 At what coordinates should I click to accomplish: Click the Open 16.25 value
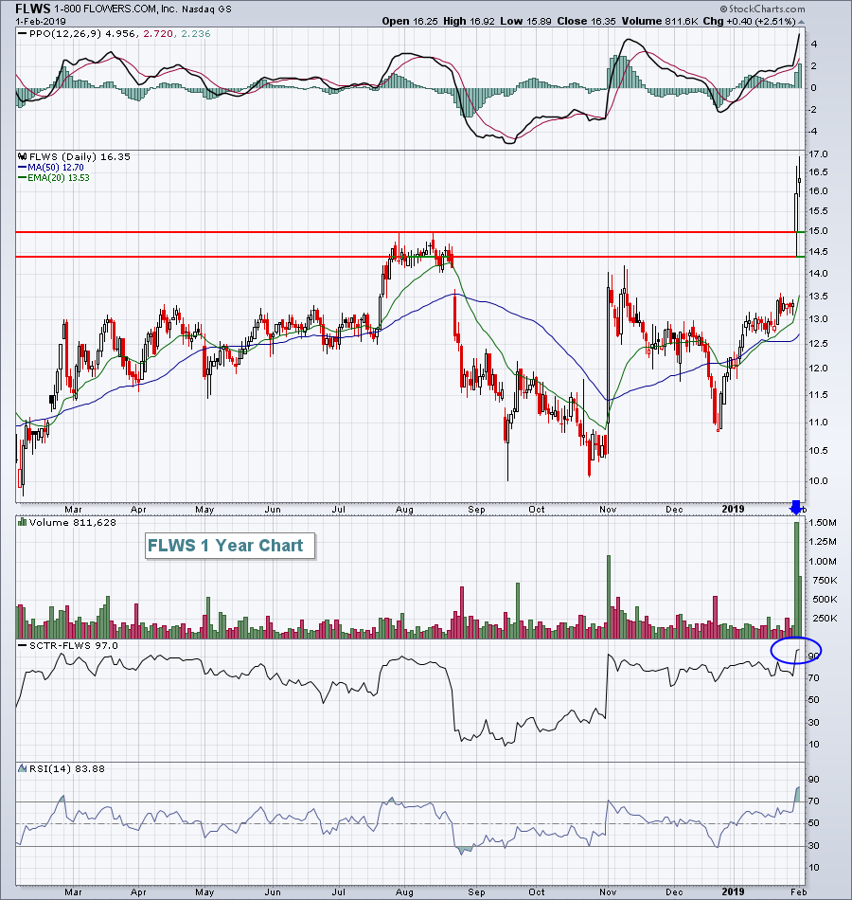tap(410, 21)
